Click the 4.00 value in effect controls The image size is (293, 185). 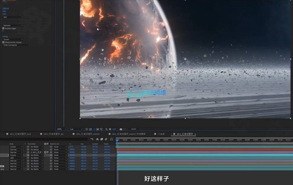pyautogui.click(x=4, y=14)
